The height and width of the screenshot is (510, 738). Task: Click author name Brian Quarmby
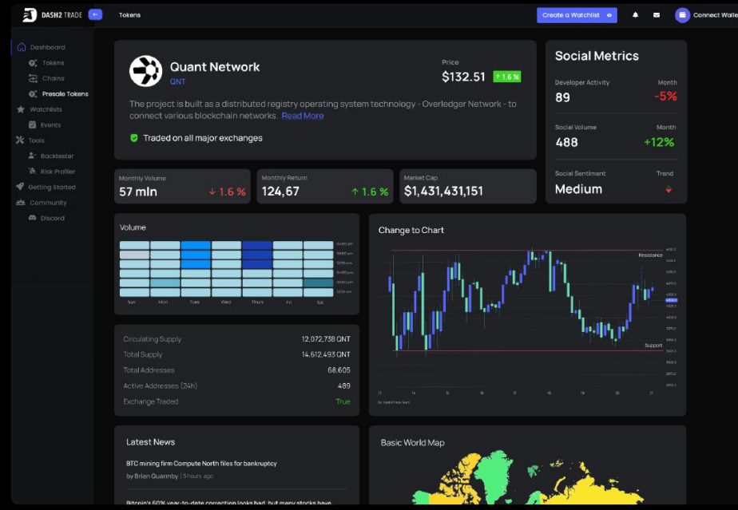[157, 476]
